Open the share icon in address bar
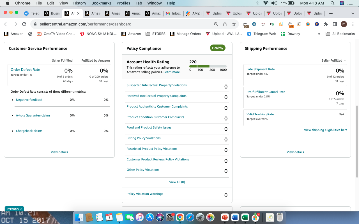Image resolution: width=359 pixels, height=224 pixels. [225, 24]
